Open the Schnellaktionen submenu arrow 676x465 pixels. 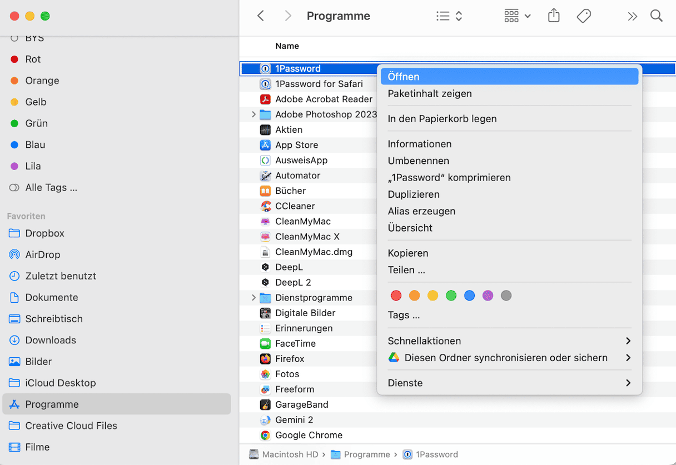[628, 341]
